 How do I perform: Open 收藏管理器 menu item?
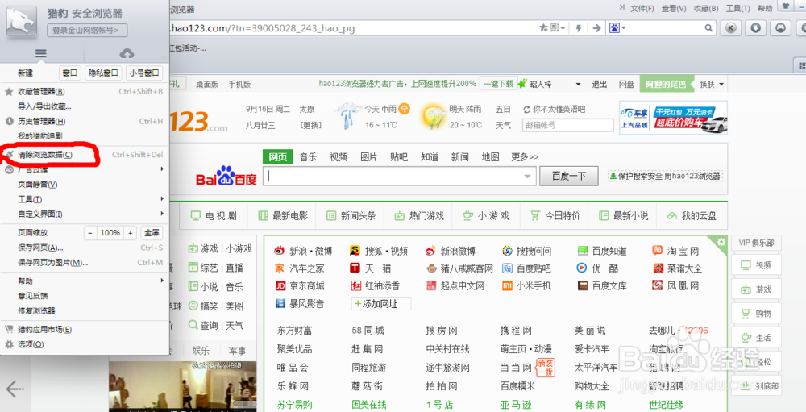[x=85, y=92]
